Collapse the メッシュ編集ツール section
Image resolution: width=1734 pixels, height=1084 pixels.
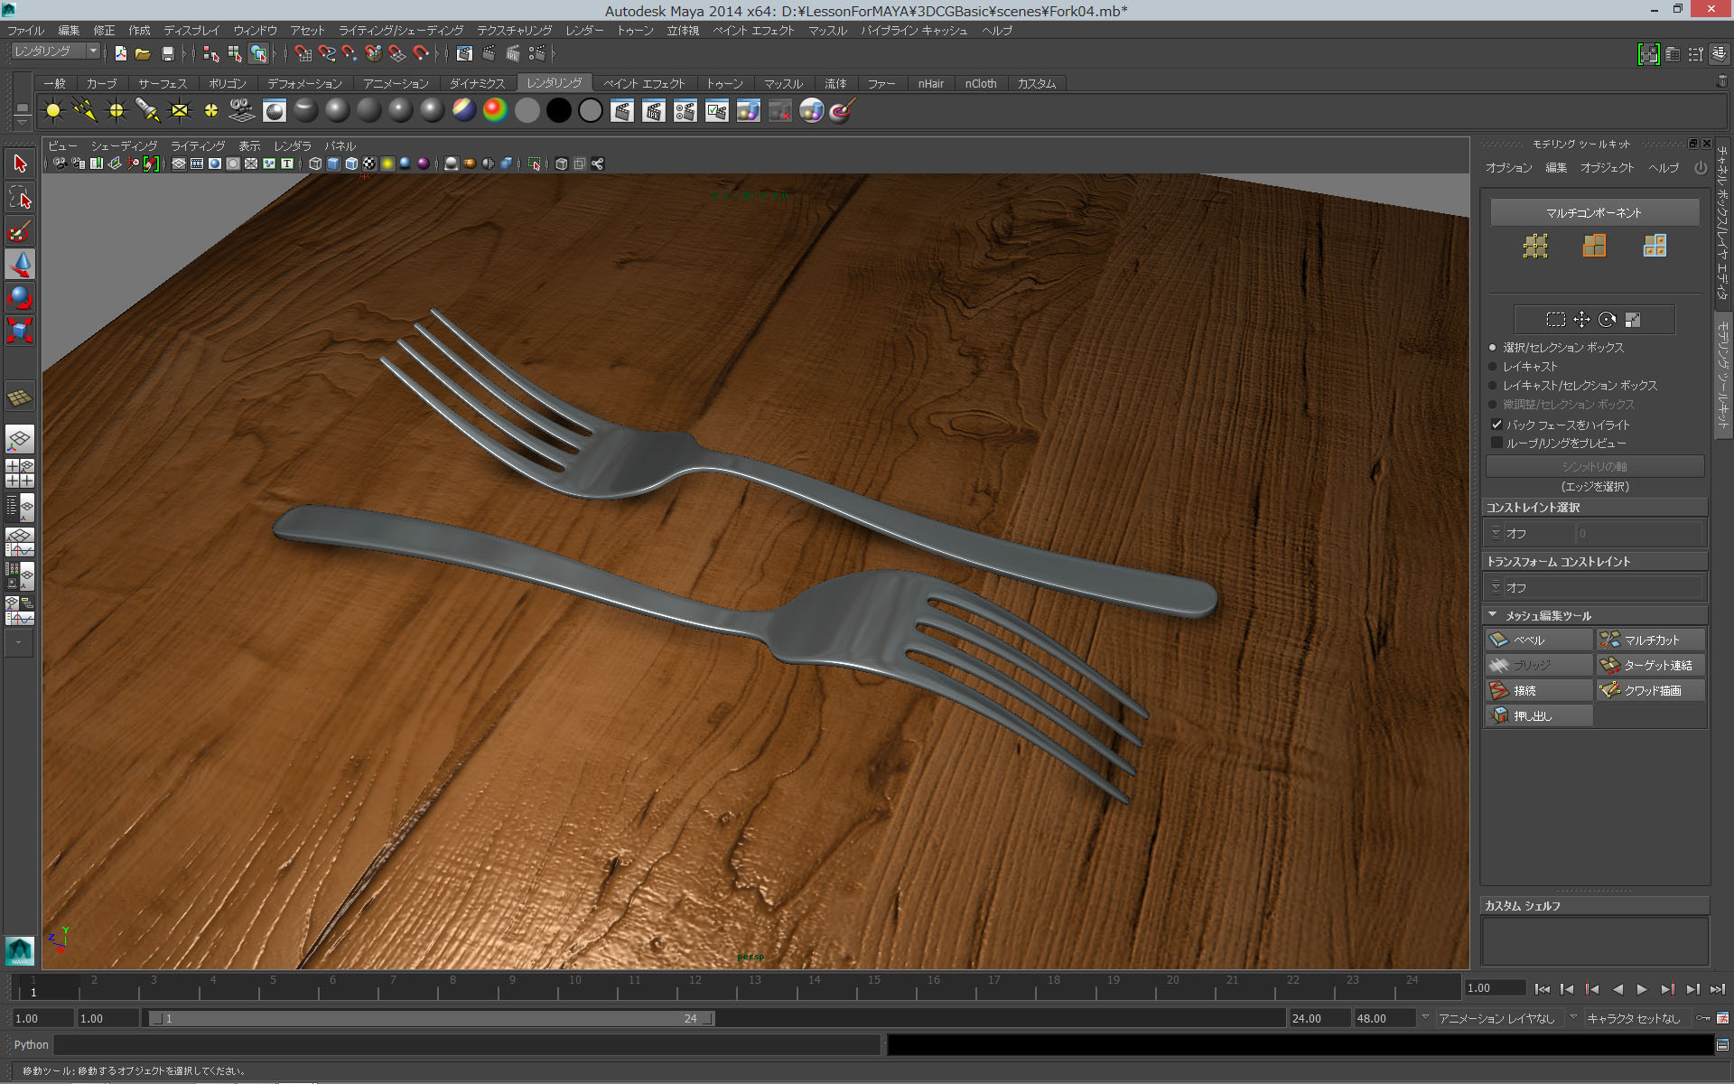point(1493,615)
